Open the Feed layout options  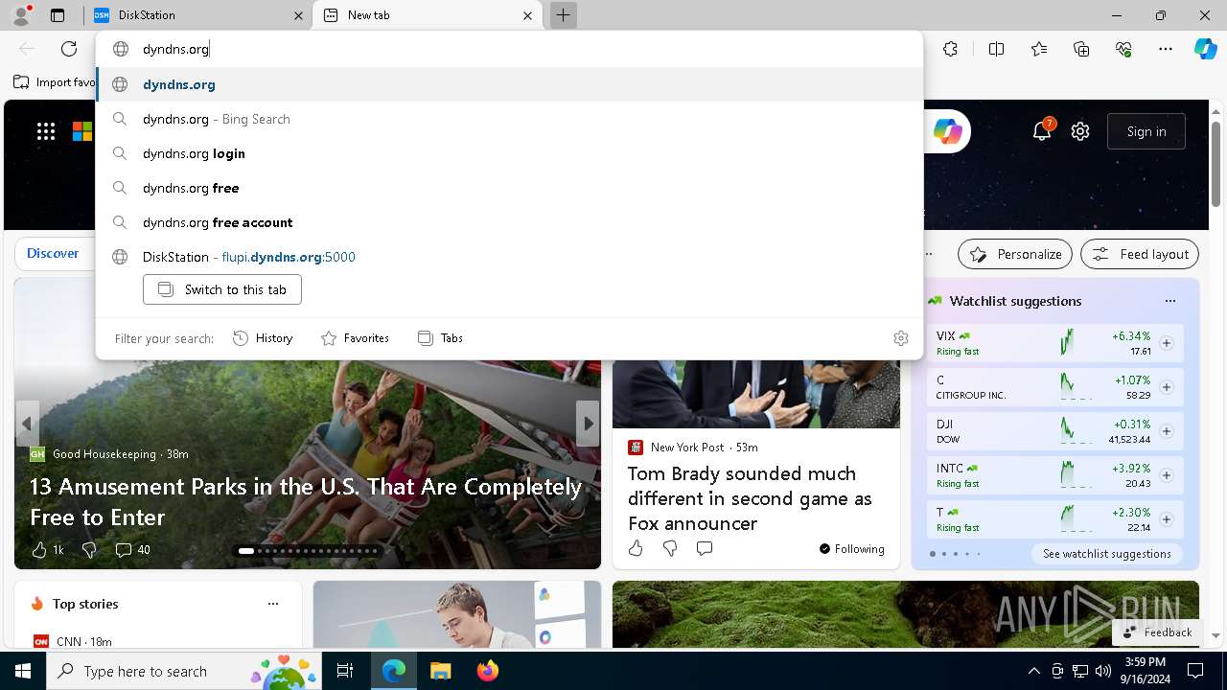(1140, 254)
